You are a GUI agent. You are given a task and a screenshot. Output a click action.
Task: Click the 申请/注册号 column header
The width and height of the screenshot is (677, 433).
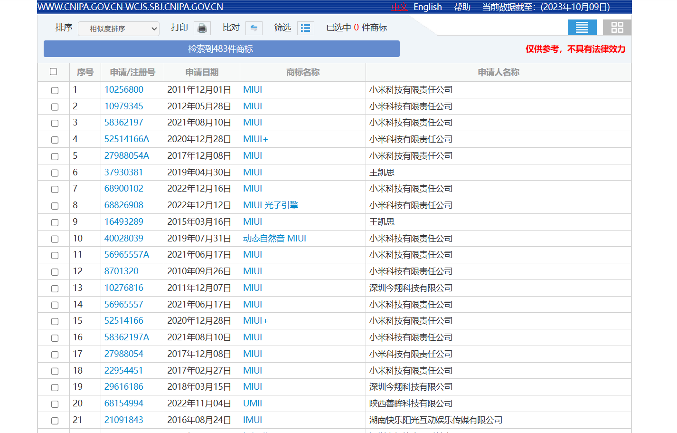(132, 72)
